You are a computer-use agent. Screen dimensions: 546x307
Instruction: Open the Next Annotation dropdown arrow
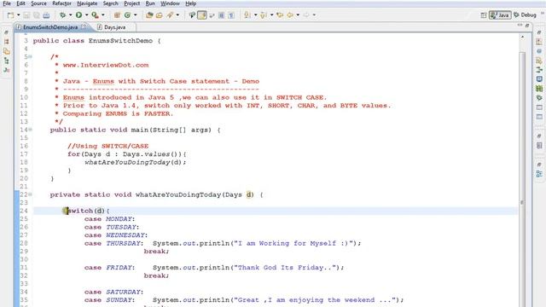coord(255,15)
